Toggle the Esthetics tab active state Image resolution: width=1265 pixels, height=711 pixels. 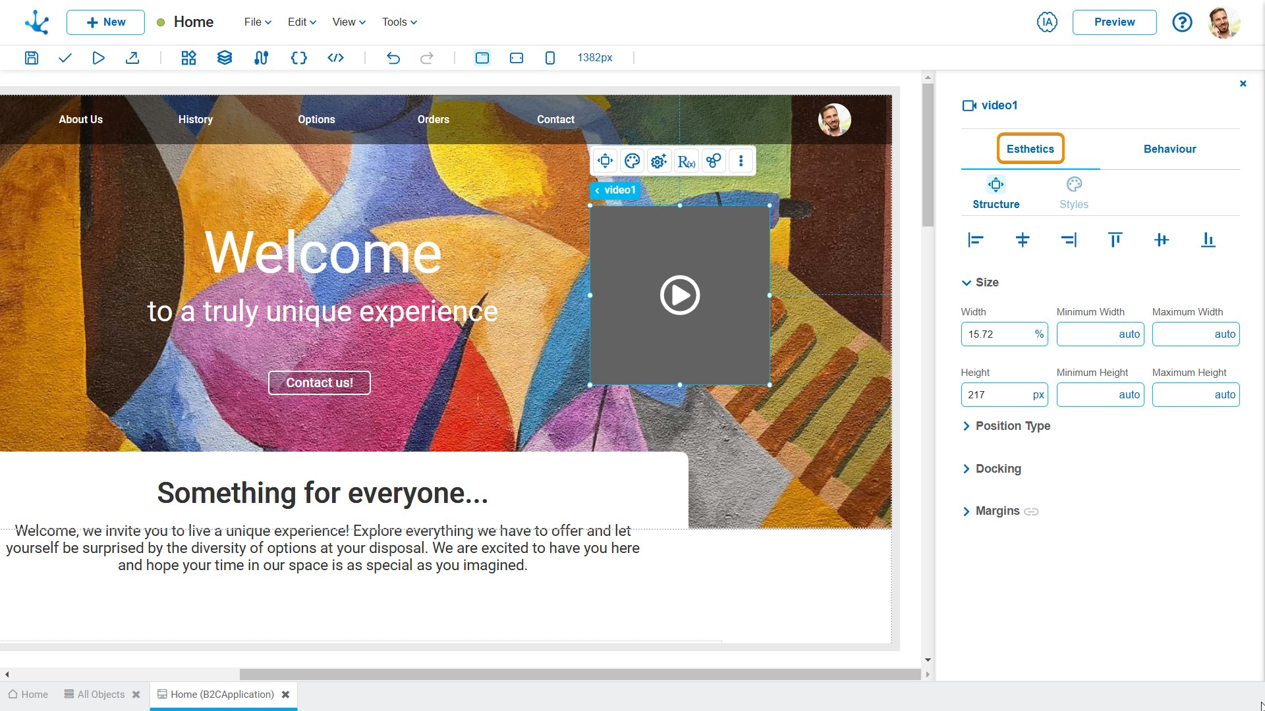click(x=1030, y=148)
